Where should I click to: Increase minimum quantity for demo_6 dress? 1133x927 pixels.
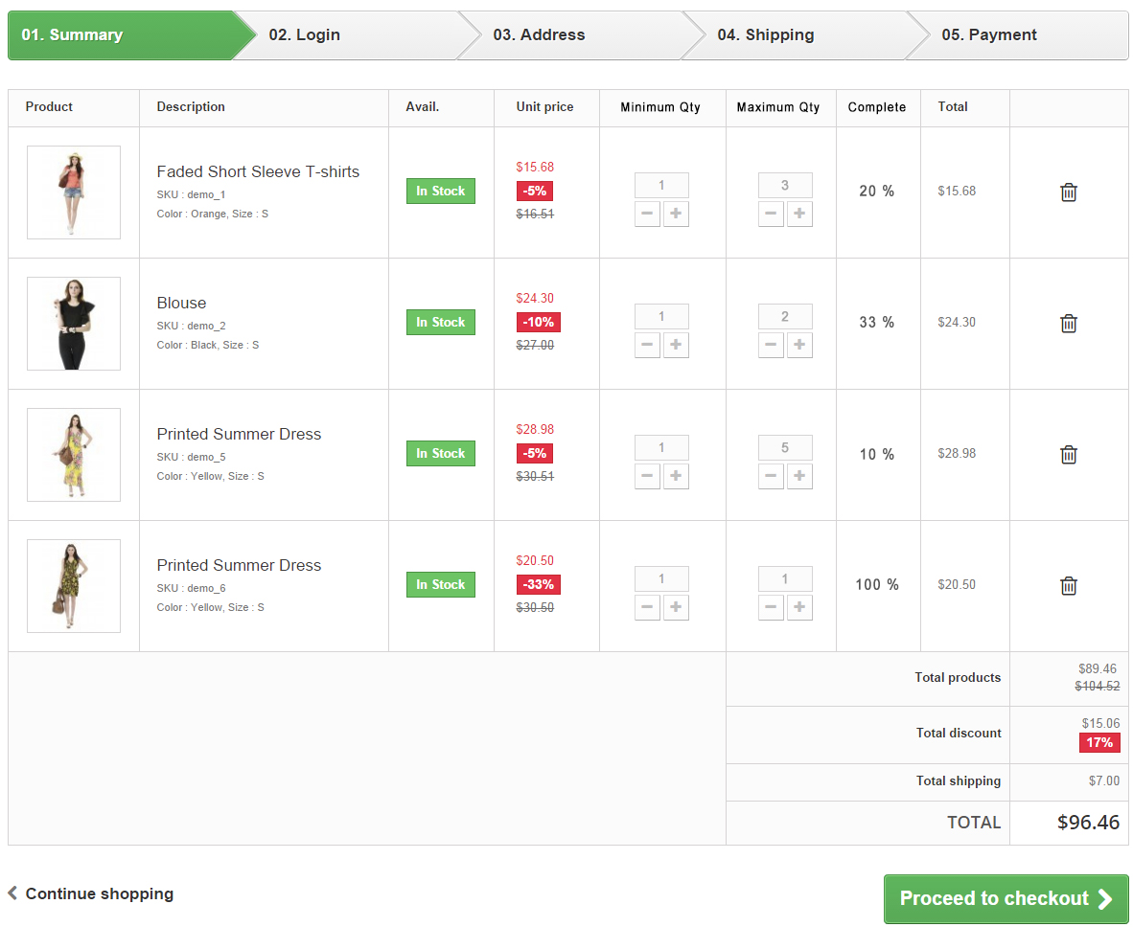click(676, 607)
